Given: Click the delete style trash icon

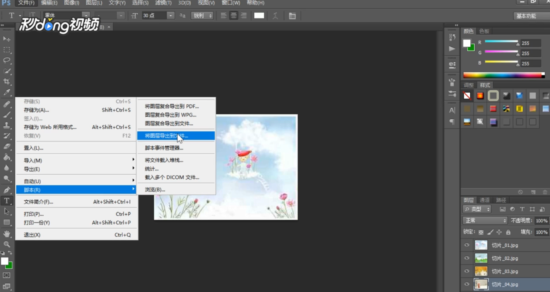Looking at the screenshot, I should pyautogui.click(x=545, y=192).
